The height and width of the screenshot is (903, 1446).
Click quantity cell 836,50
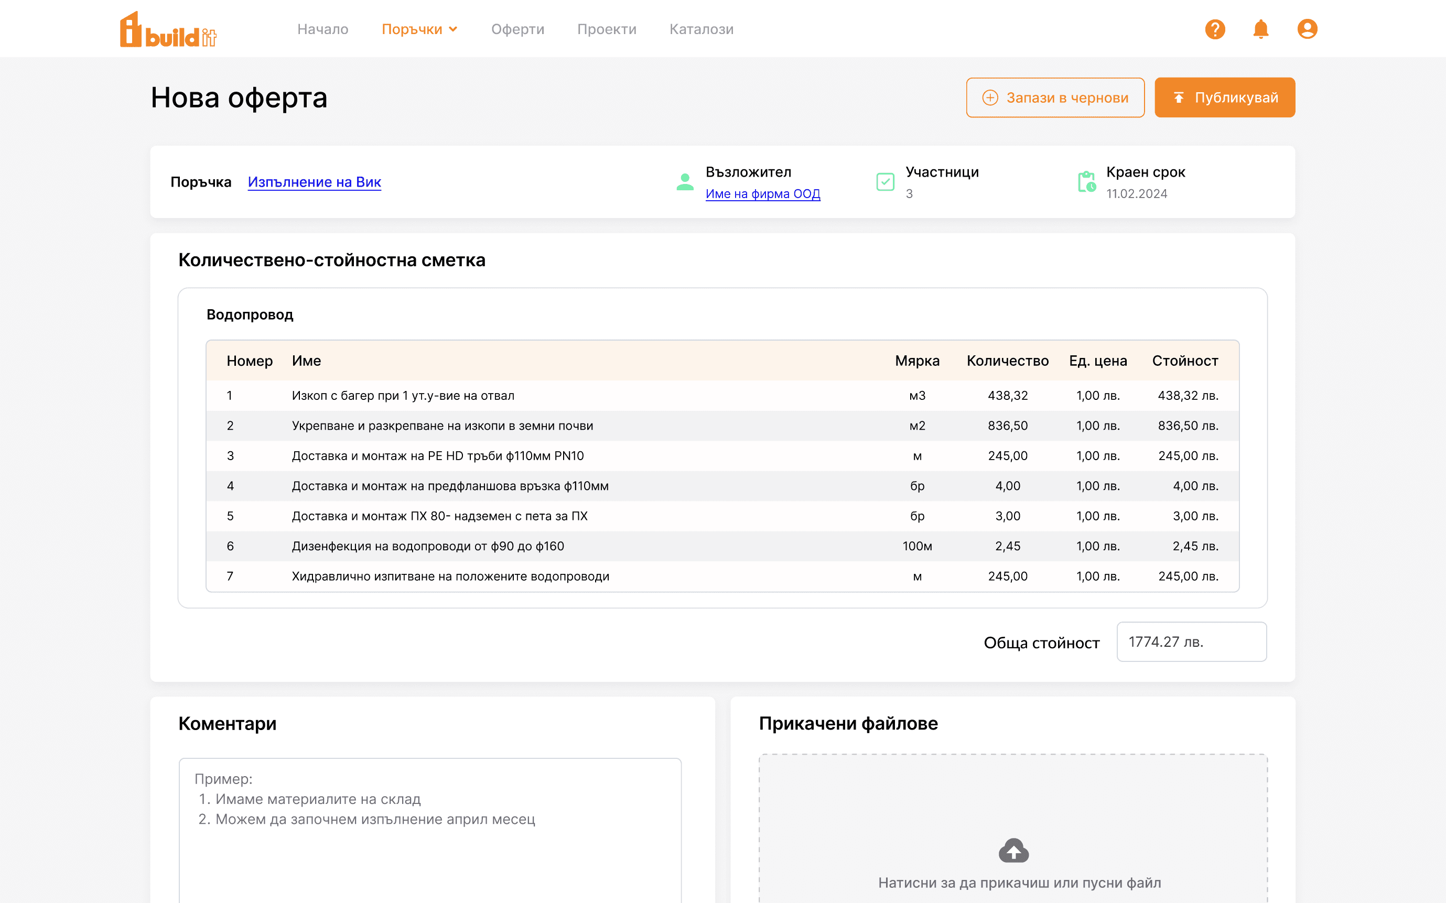(1008, 426)
